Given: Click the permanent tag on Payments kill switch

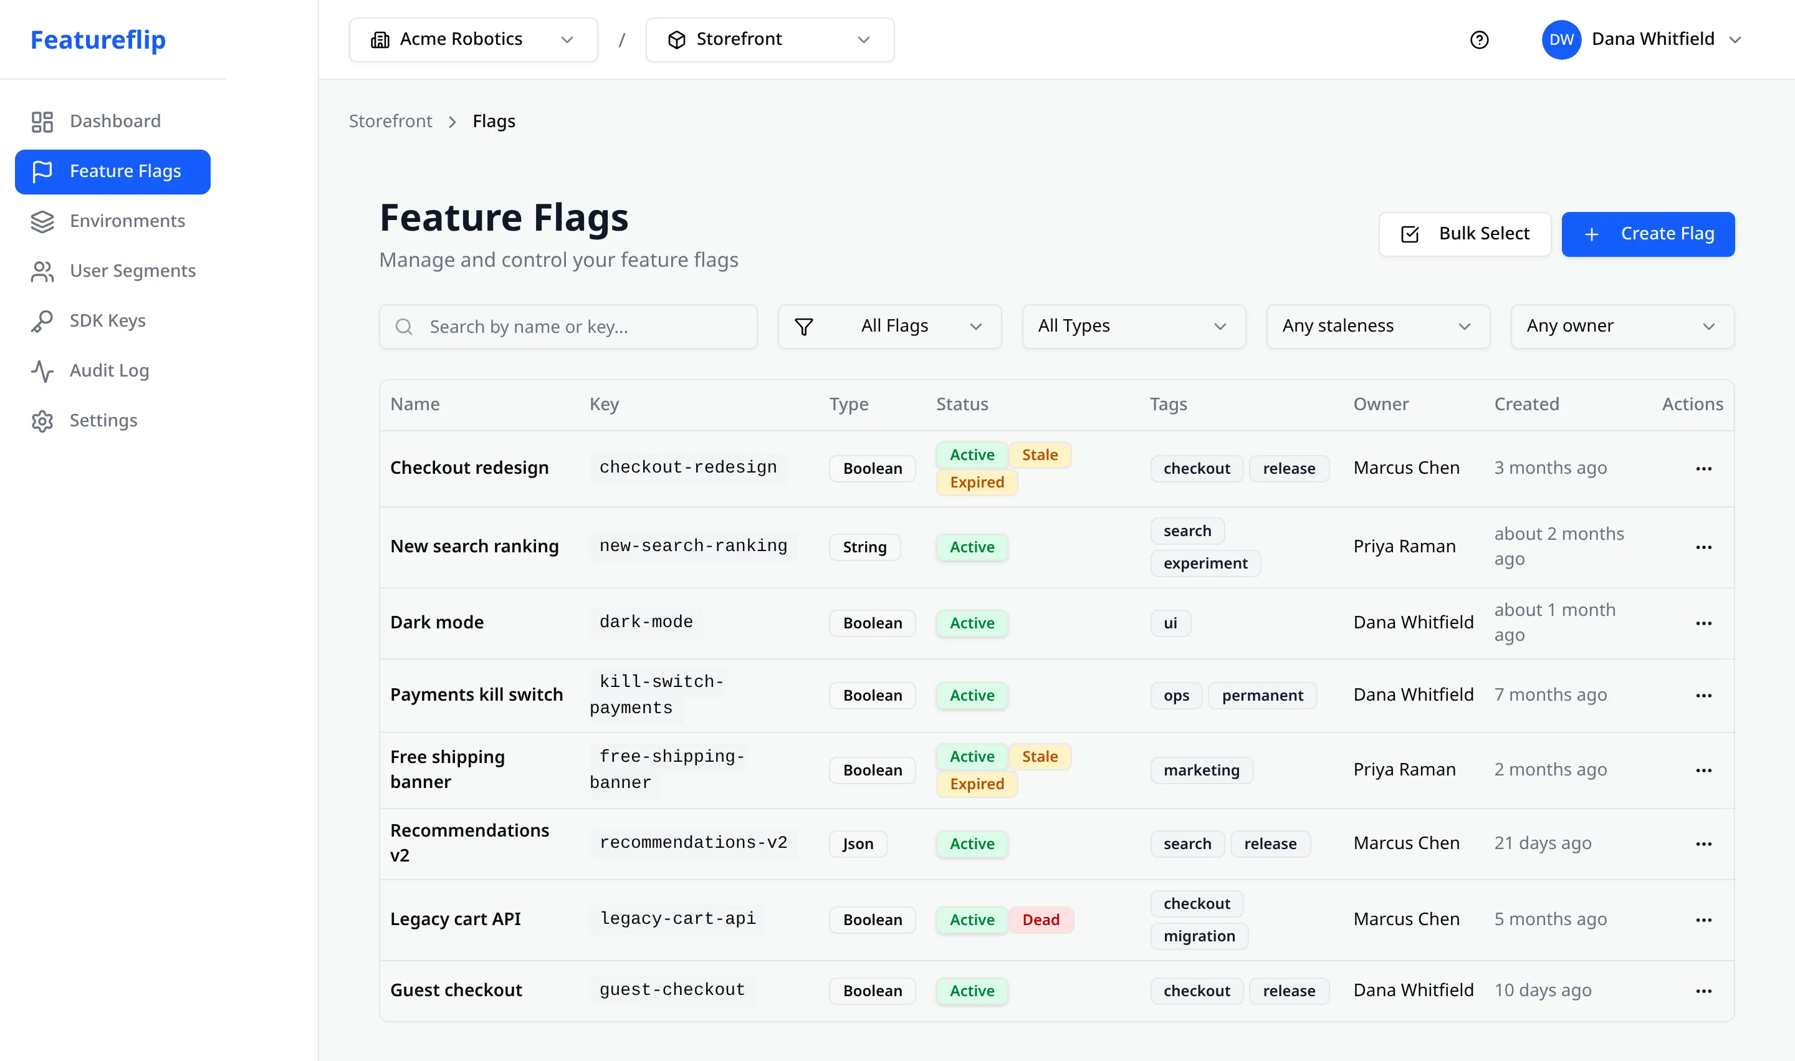Looking at the screenshot, I should tap(1263, 696).
